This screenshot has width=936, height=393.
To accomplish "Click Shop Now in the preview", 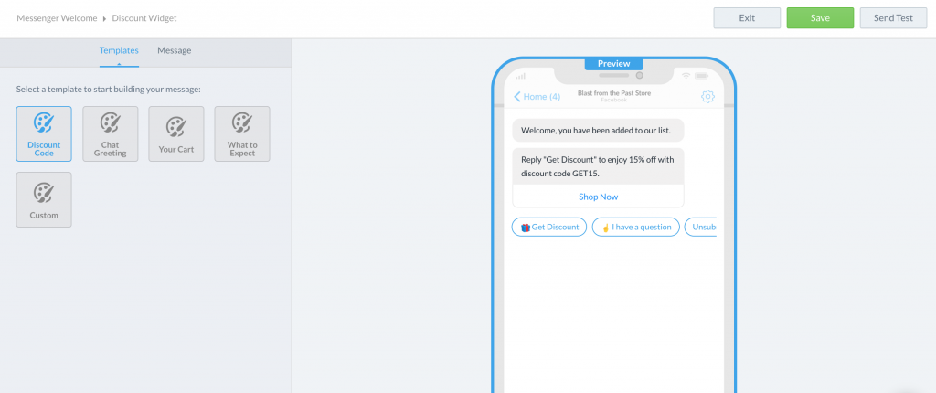I will (598, 196).
